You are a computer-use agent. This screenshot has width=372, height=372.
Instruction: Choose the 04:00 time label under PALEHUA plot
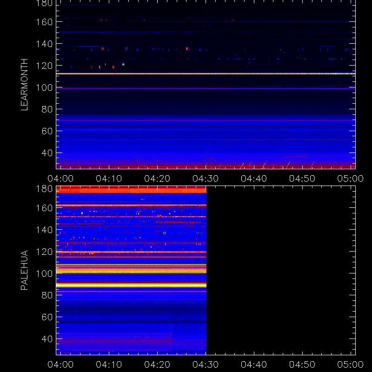[60, 365]
